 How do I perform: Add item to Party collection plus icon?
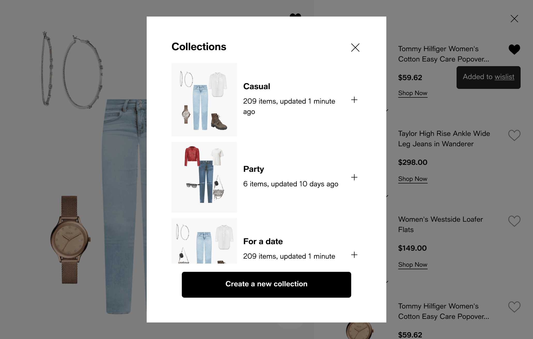pyautogui.click(x=354, y=177)
